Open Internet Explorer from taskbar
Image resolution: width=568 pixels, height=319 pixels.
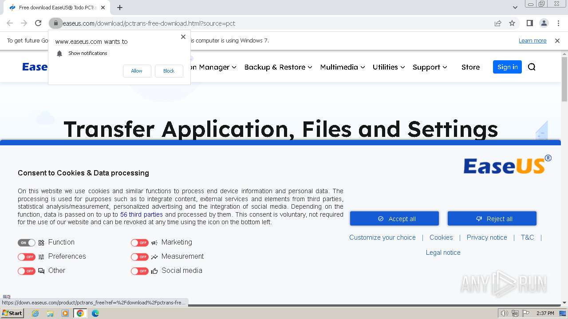pyautogui.click(x=35, y=313)
